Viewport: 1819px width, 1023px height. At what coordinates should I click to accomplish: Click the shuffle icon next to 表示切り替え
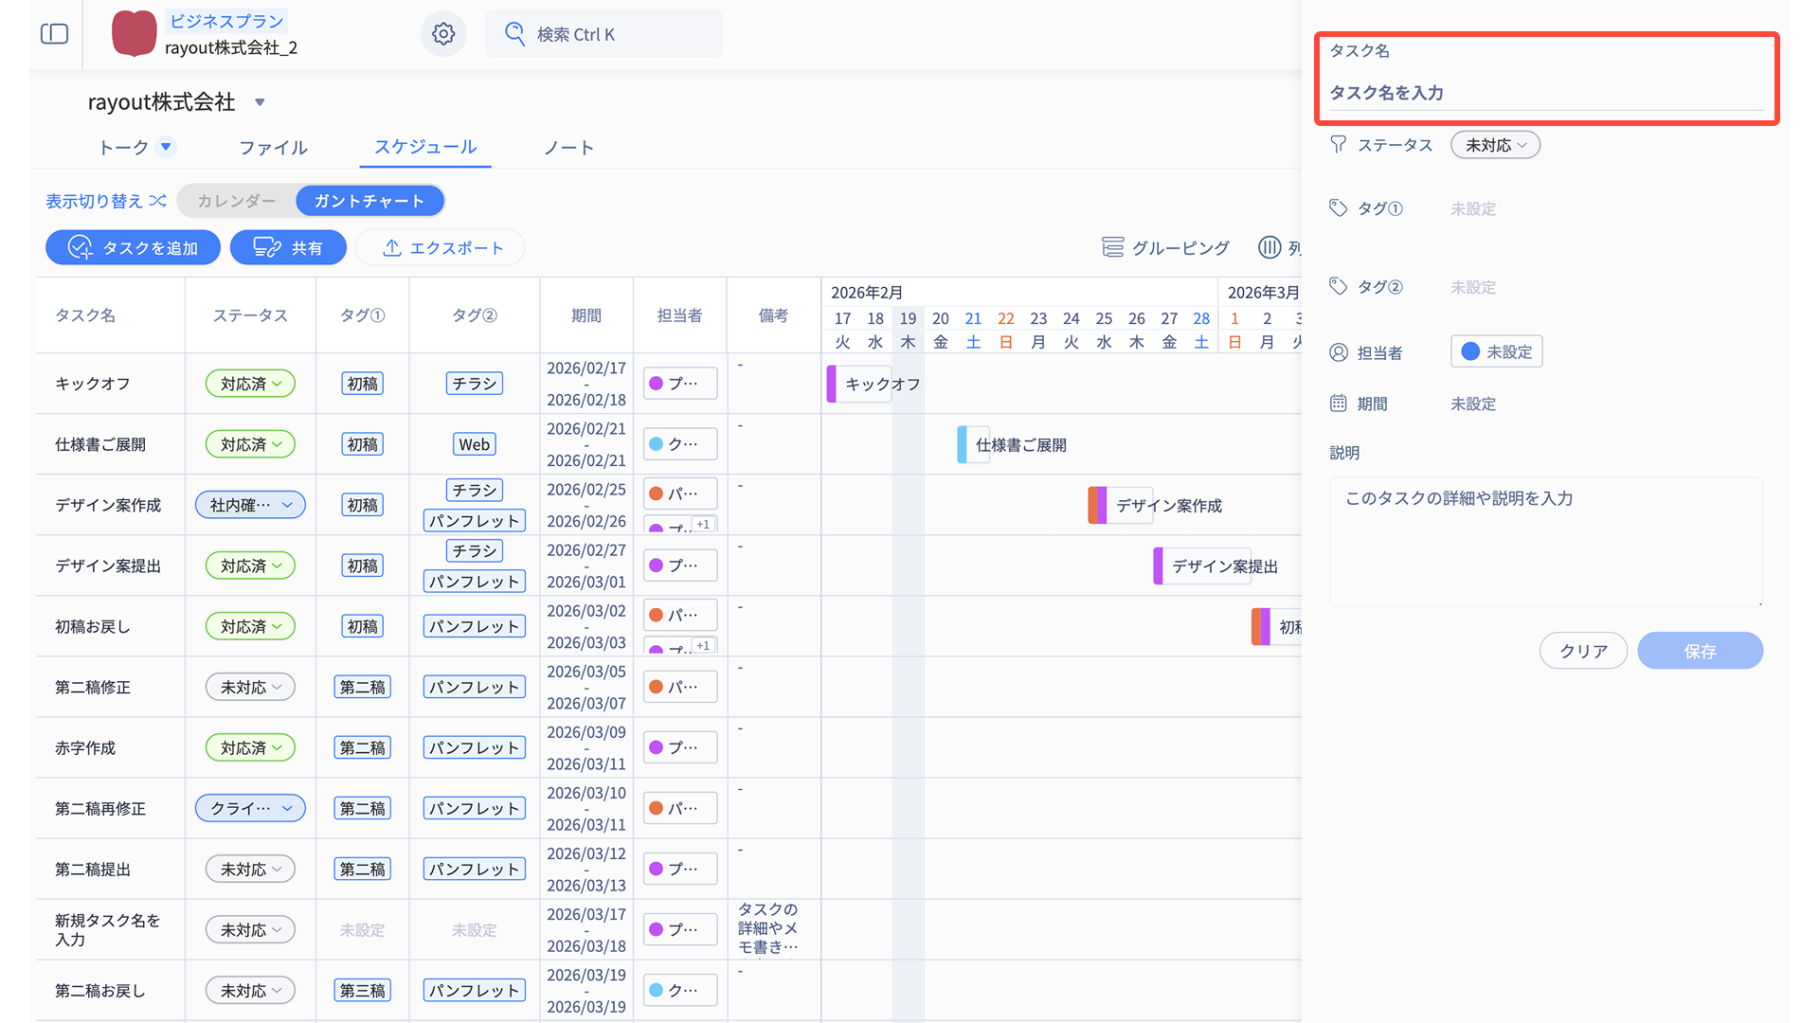[x=158, y=201]
